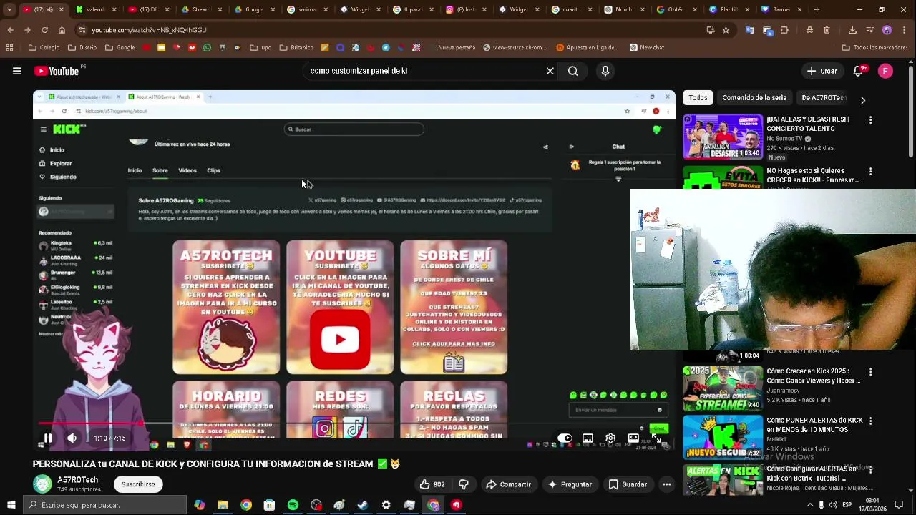Mute the video player volume
916x515 pixels.
pyautogui.click(x=72, y=438)
